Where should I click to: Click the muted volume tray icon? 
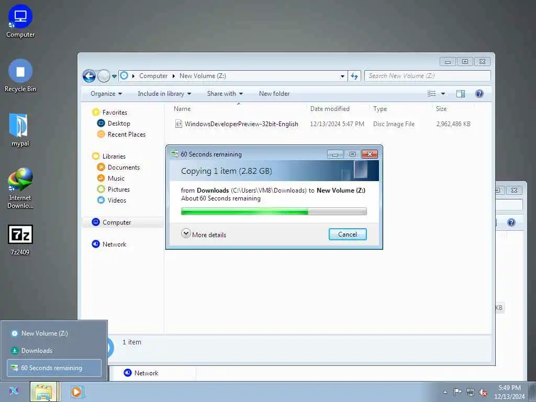click(483, 392)
